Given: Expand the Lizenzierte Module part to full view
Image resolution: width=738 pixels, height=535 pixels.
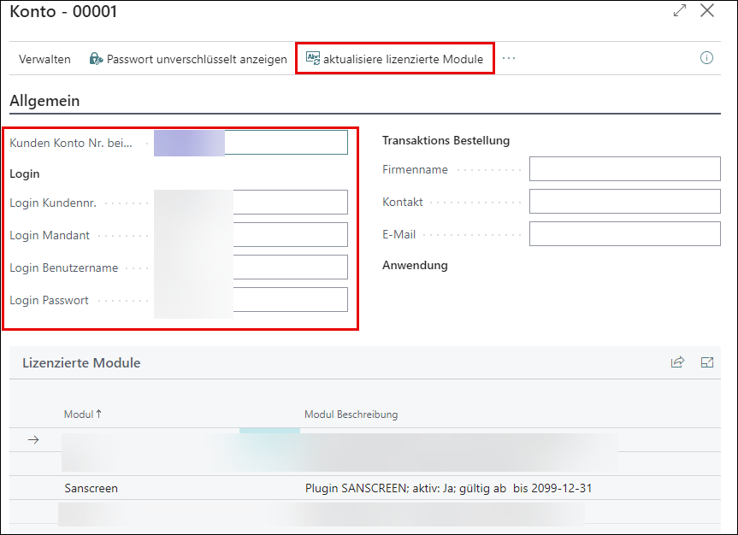Looking at the screenshot, I should click(x=706, y=362).
